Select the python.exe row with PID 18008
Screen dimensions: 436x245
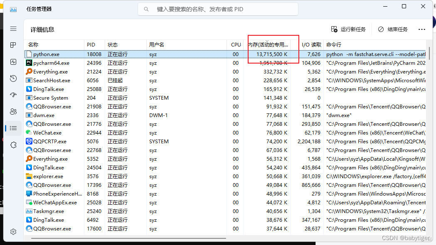click(x=225, y=54)
